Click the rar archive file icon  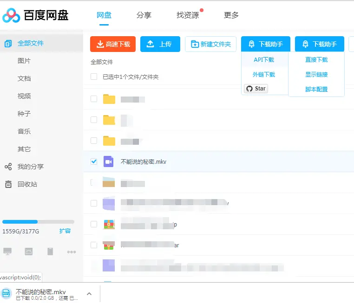(109, 245)
